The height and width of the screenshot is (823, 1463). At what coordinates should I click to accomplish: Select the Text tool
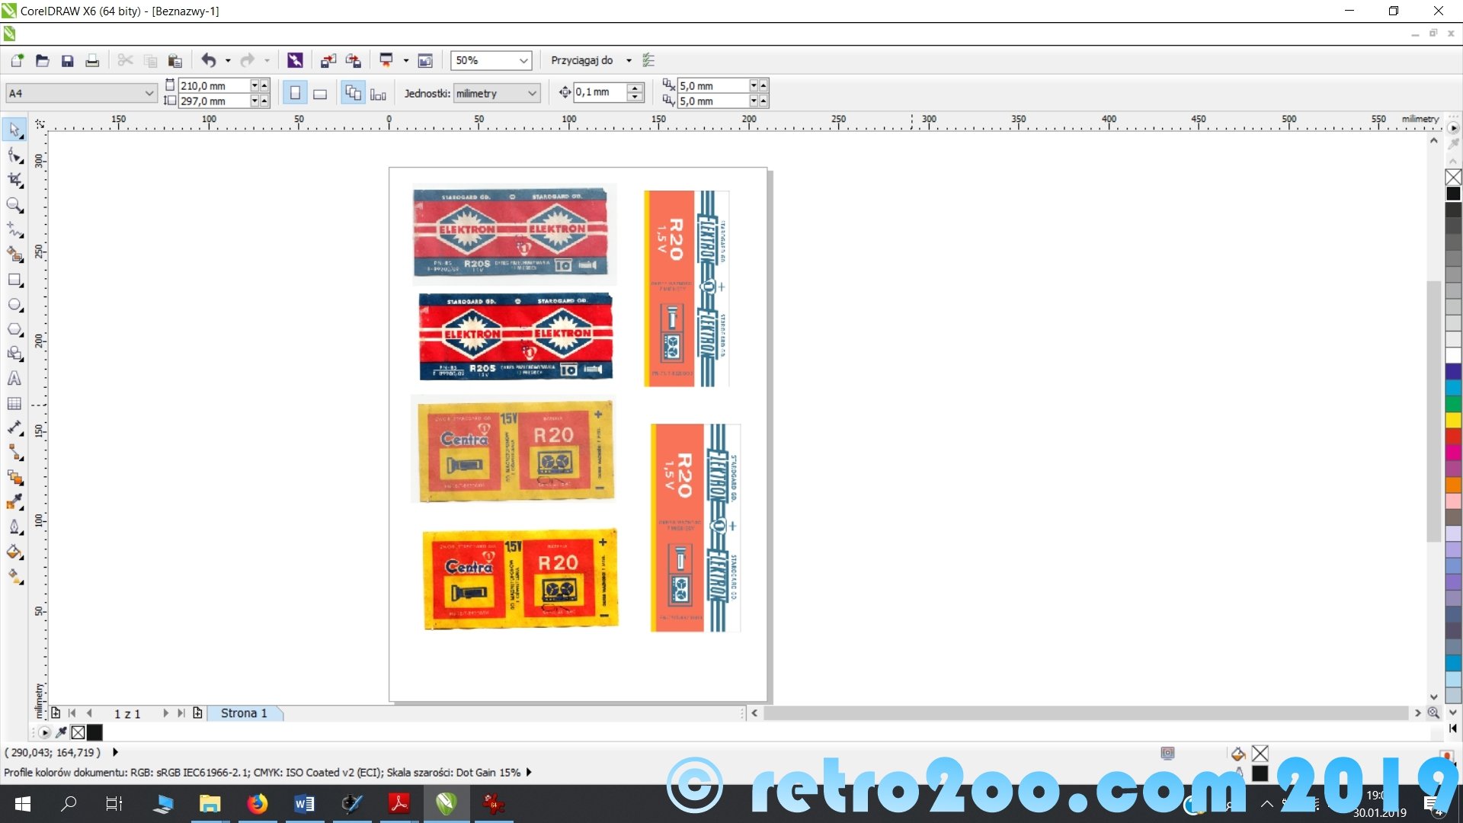click(14, 379)
